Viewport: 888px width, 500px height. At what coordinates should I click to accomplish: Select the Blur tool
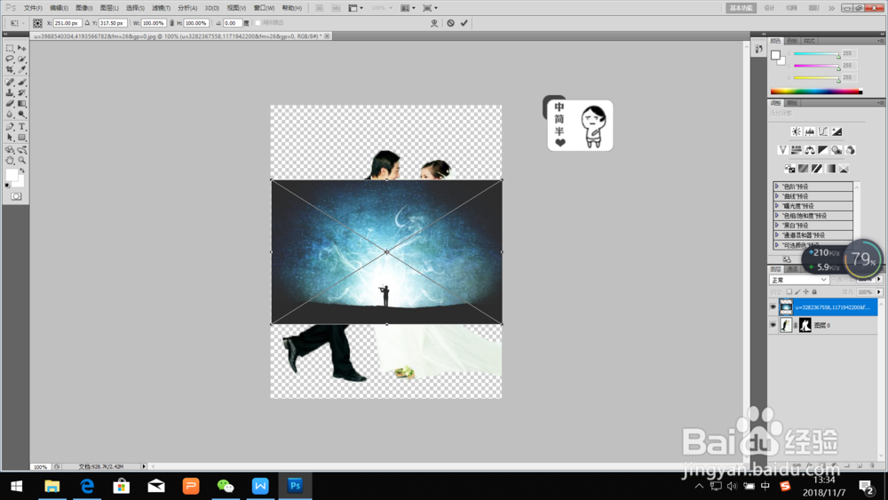tap(10, 115)
